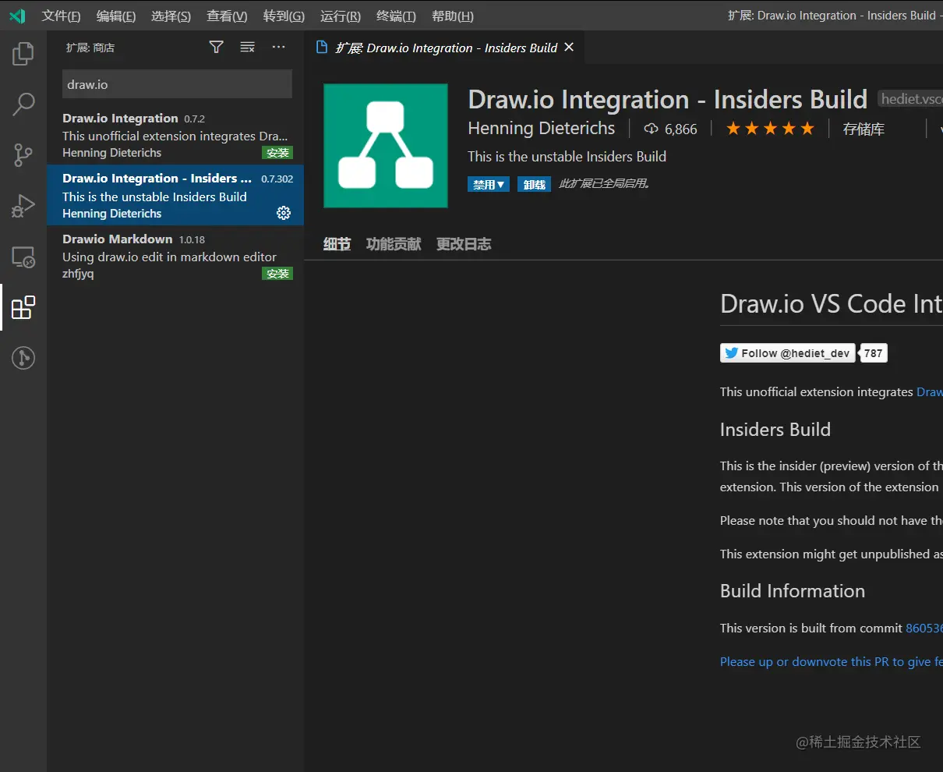Click the 此扩展已全局启用 status text
943x772 pixels.
tap(605, 184)
